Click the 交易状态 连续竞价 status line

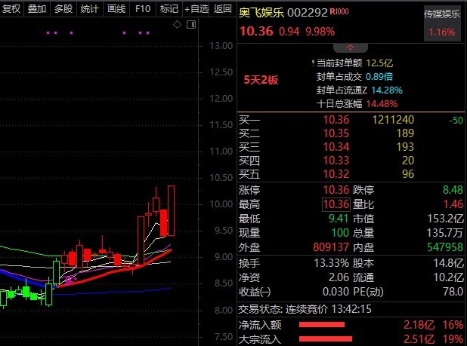click(305, 309)
